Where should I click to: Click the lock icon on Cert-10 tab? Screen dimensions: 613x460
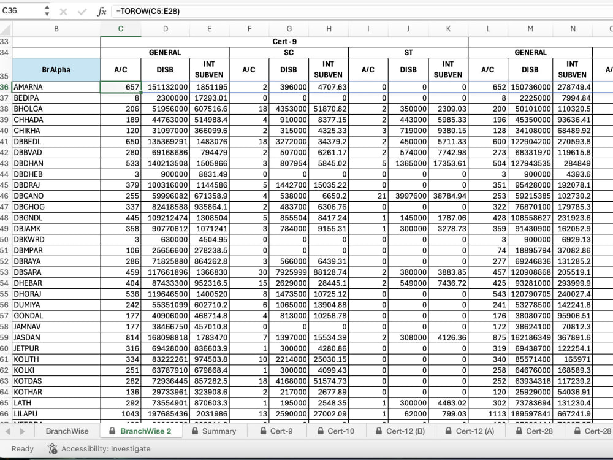tap(321, 431)
